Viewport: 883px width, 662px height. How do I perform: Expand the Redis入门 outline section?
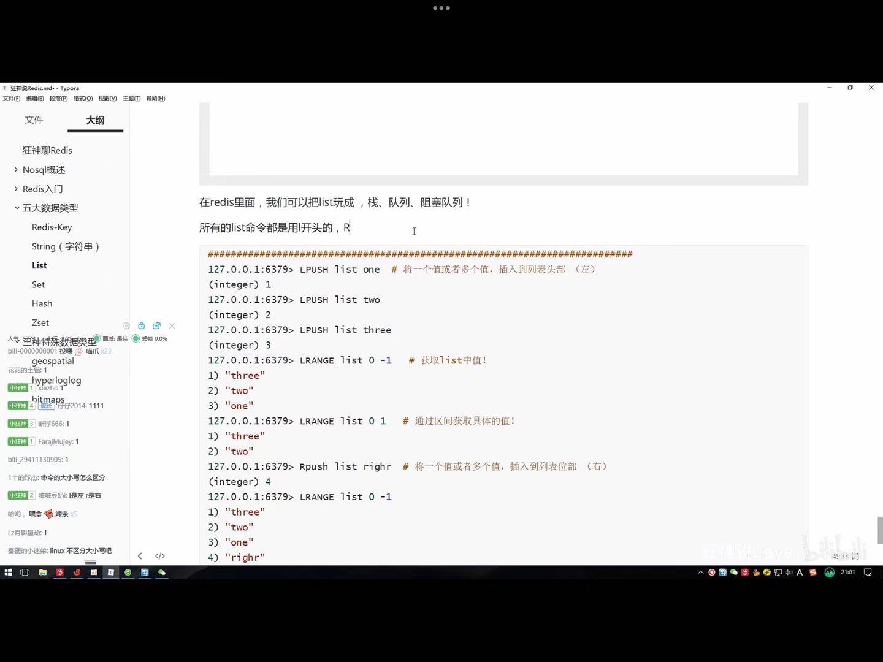[16, 189]
